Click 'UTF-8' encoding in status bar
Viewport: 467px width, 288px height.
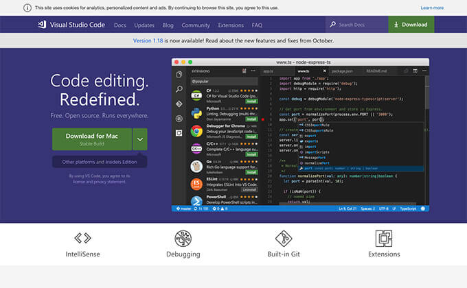384,208
